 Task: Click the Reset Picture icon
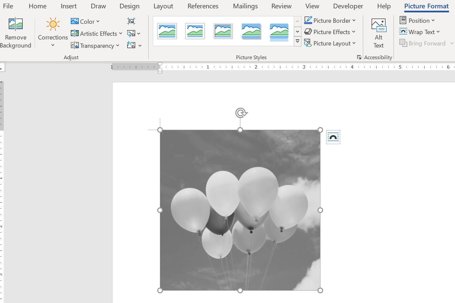pos(134,45)
